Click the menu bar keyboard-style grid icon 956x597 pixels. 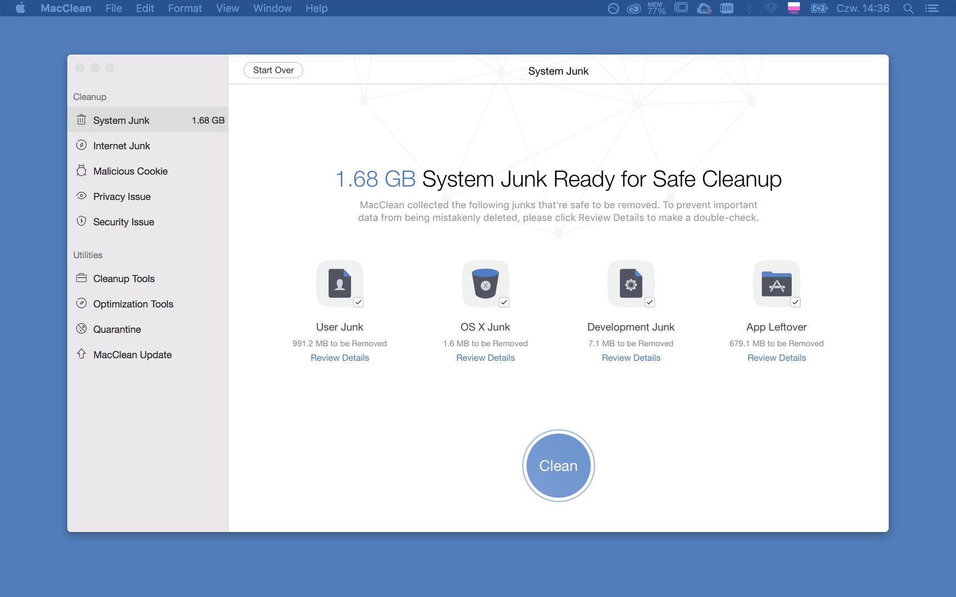726,8
